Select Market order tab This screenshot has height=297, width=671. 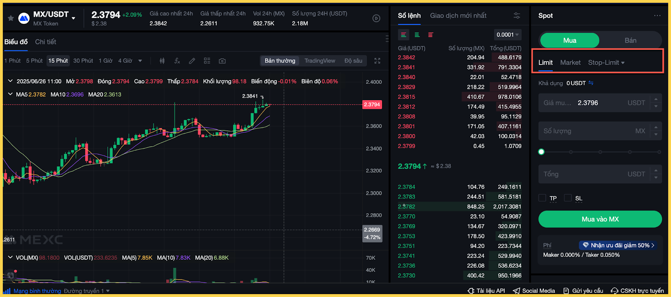(570, 62)
